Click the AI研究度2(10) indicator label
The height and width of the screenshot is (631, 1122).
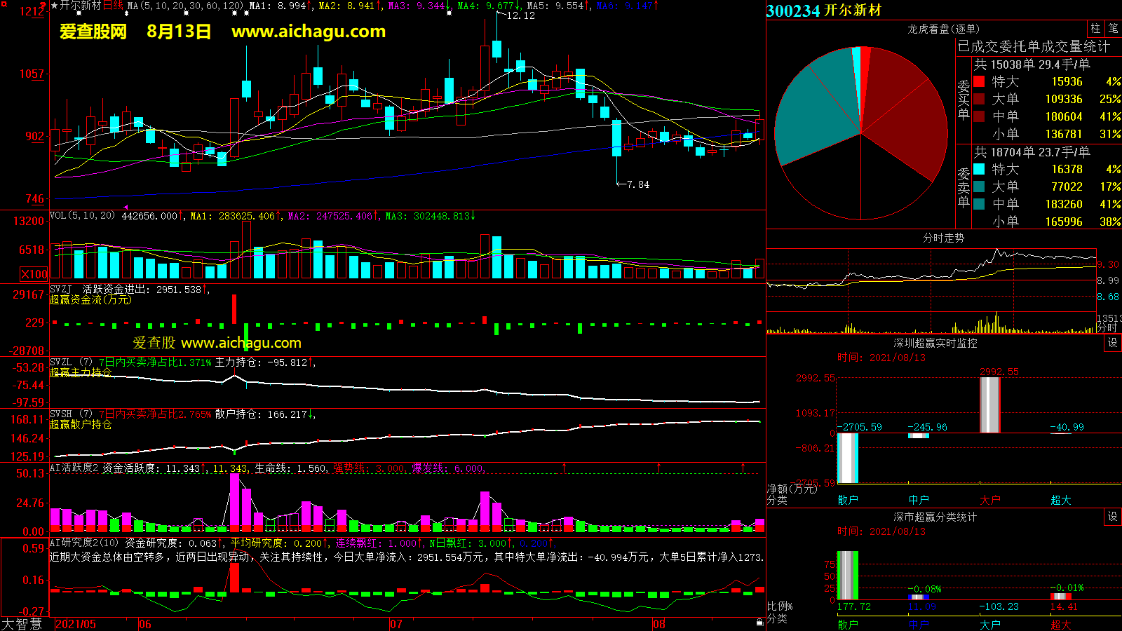pyautogui.click(x=84, y=543)
